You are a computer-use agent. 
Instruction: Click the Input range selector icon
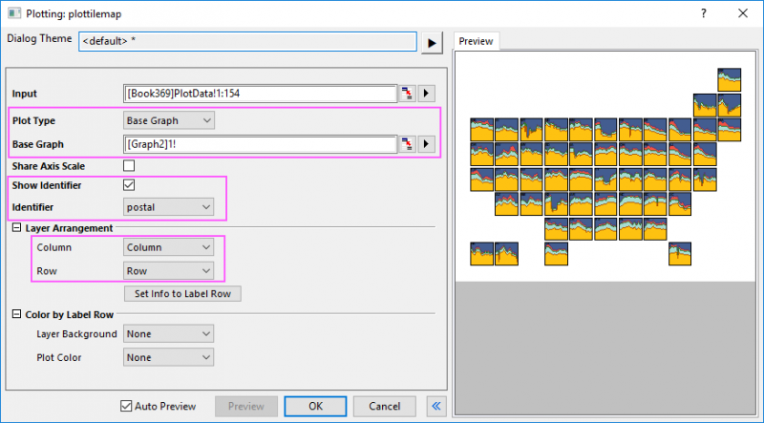[x=407, y=94]
